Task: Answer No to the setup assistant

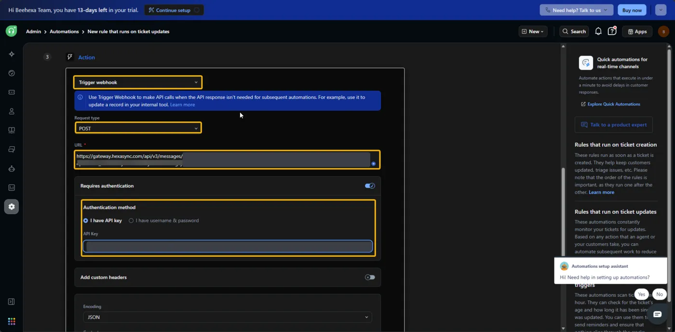Action: click(660, 294)
